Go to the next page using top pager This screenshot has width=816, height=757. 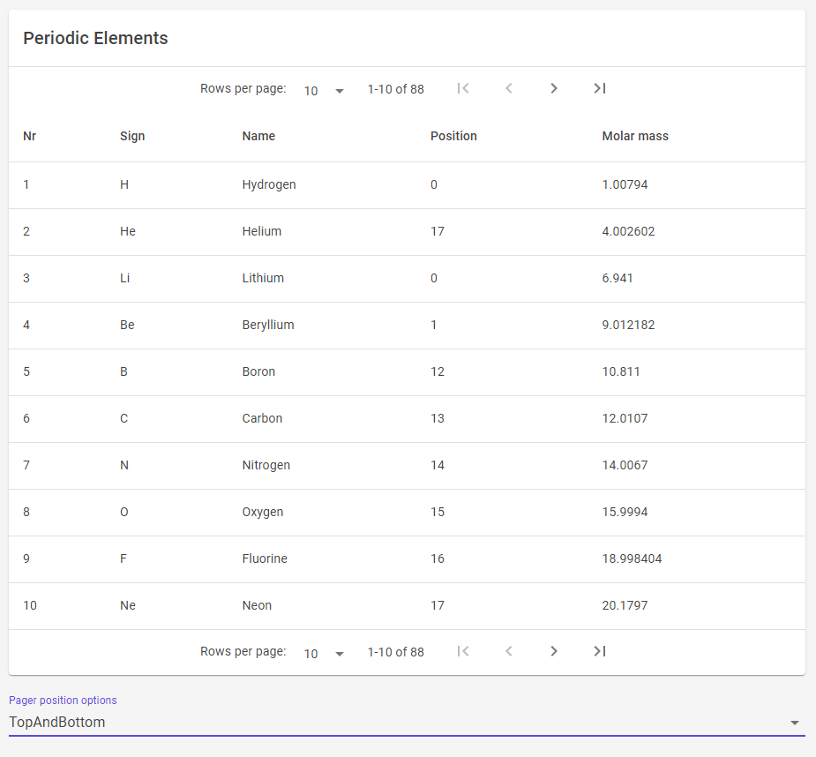[x=554, y=88]
